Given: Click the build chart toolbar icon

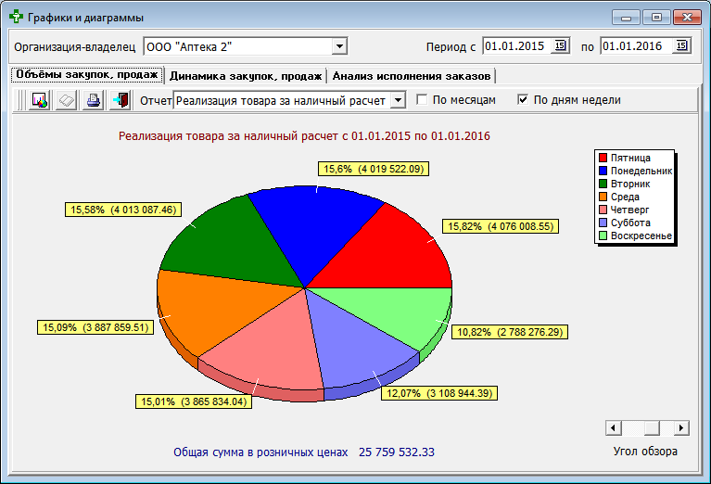Looking at the screenshot, I should coord(39,100).
